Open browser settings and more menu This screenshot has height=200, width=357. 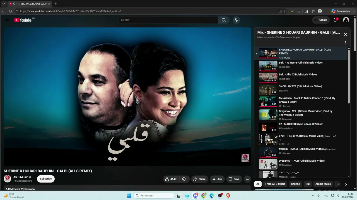point(326,11)
